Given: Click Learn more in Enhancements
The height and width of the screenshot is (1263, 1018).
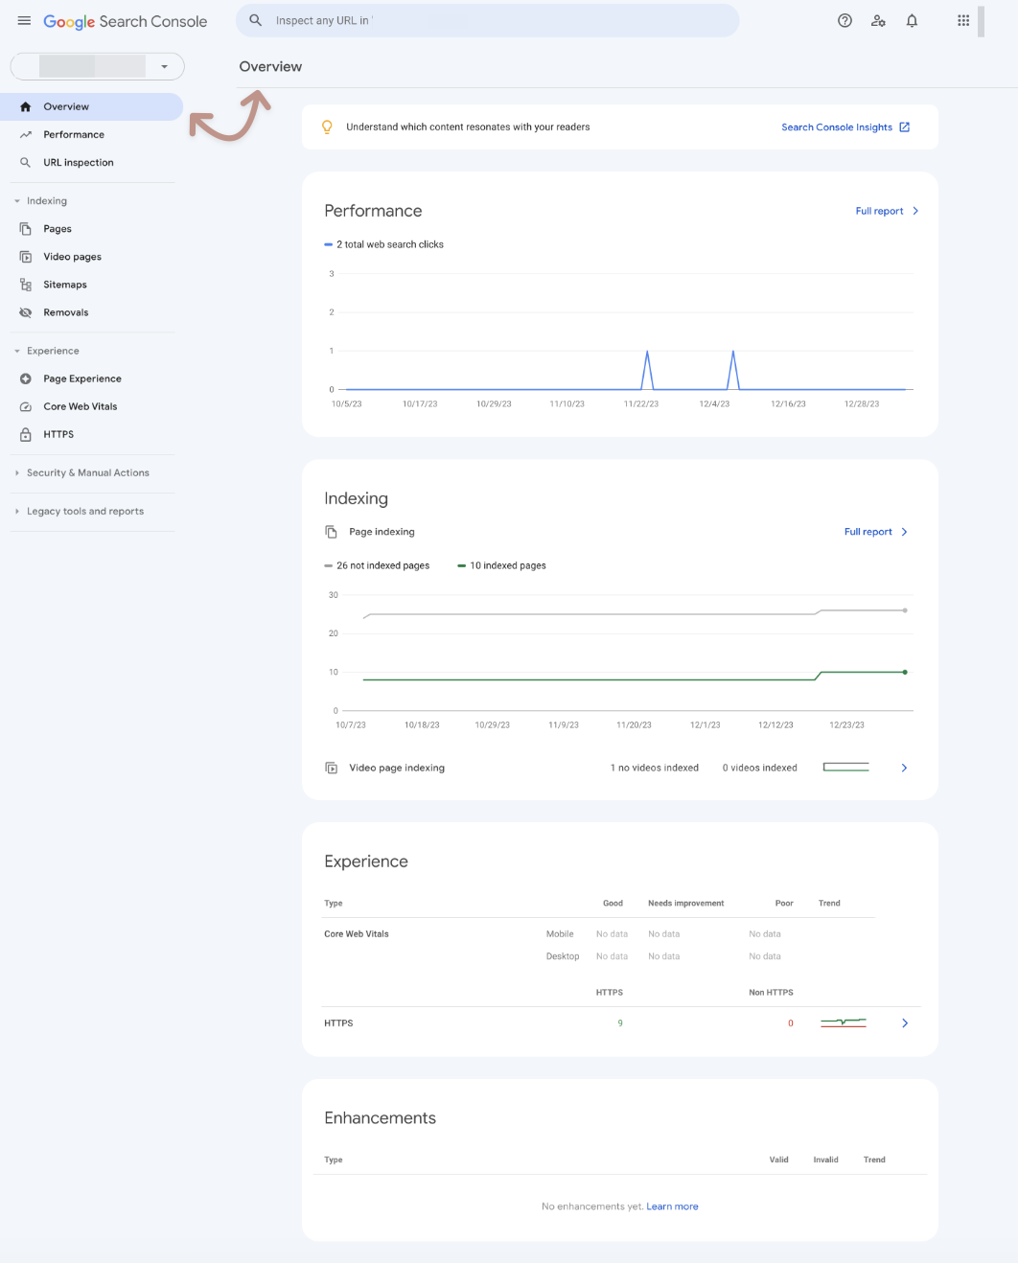Looking at the screenshot, I should tap(672, 1206).
